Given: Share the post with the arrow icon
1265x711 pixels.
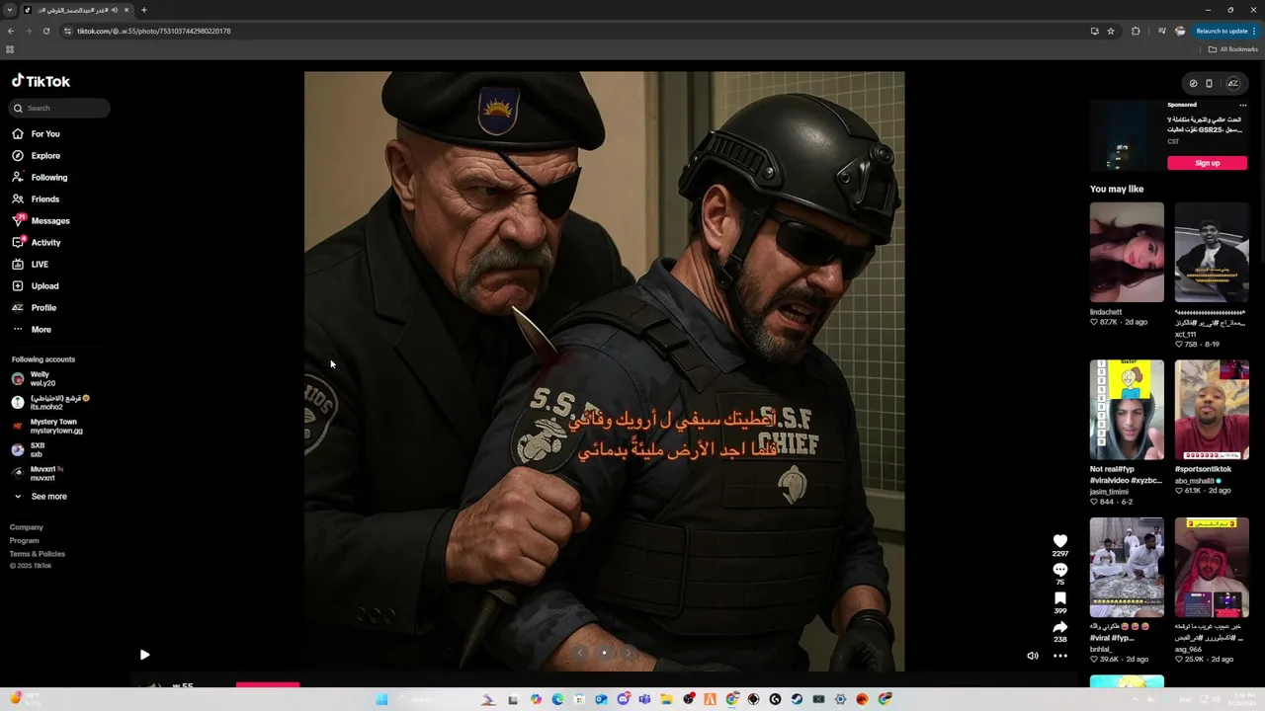Looking at the screenshot, I should [x=1060, y=627].
